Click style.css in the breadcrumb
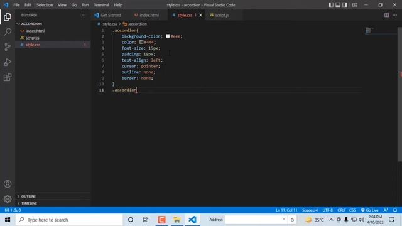The height and width of the screenshot is (226, 402). (x=110, y=24)
